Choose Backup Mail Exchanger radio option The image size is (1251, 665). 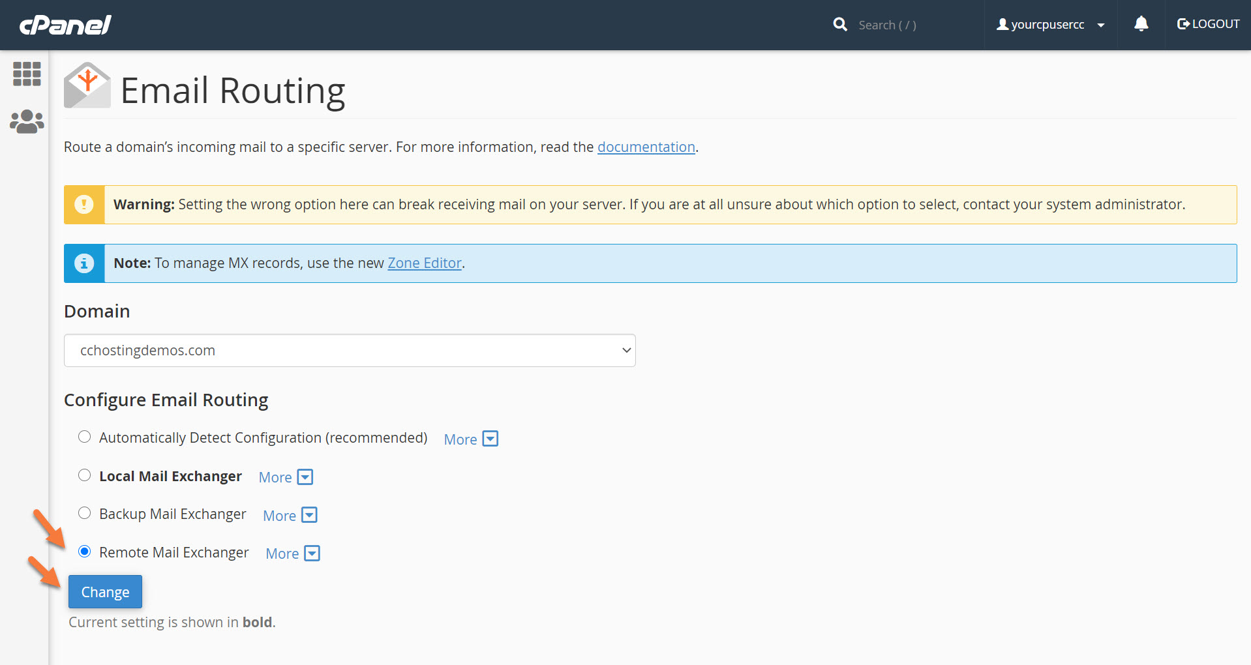click(x=85, y=513)
